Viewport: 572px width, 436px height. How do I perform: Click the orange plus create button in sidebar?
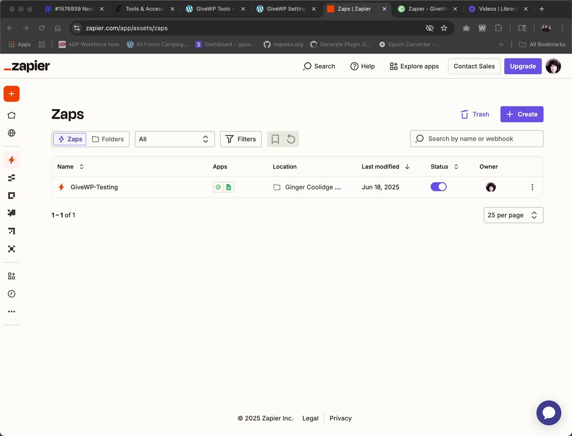click(12, 94)
